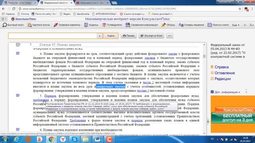Open the three-dots more options button

(170, 36)
